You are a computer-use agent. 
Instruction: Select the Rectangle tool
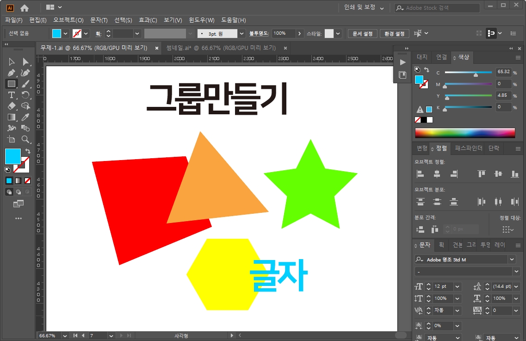[x=12, y=84]
